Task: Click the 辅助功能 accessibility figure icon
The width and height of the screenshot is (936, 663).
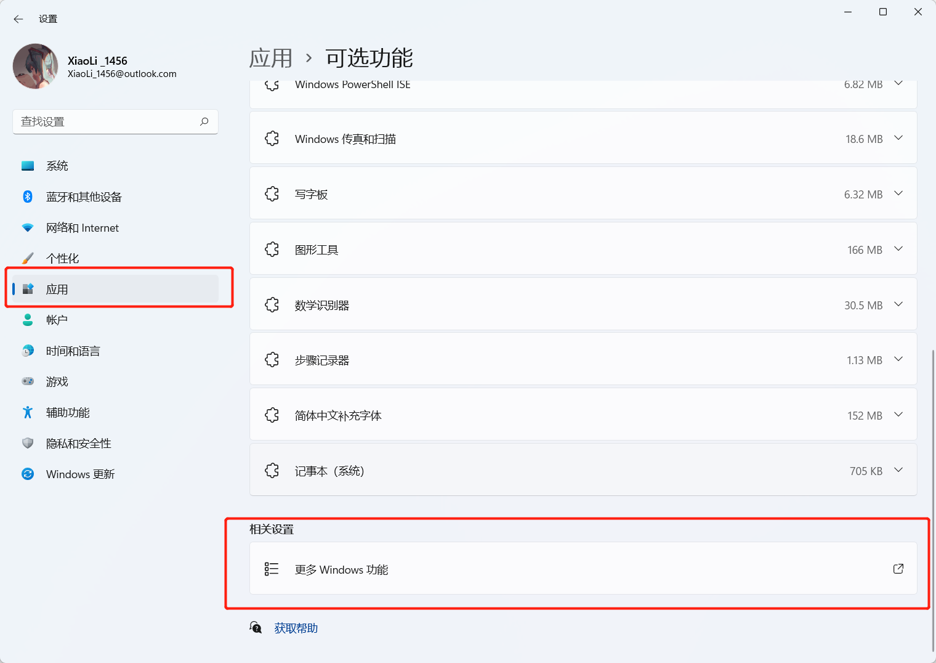Action: click(x=28, y=412)
